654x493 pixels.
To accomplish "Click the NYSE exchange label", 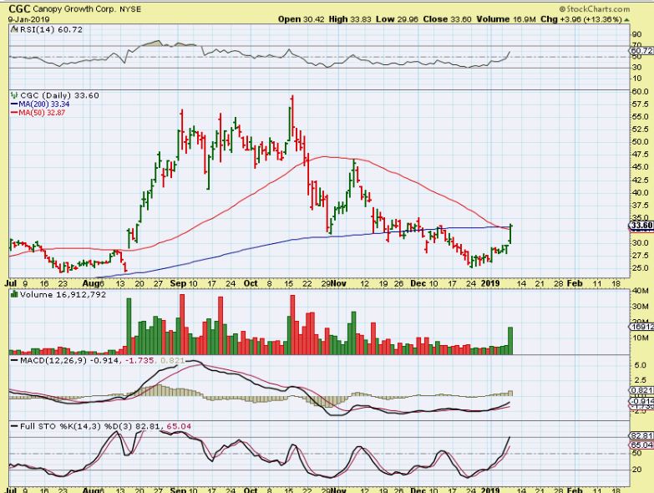I will (130, 9).
